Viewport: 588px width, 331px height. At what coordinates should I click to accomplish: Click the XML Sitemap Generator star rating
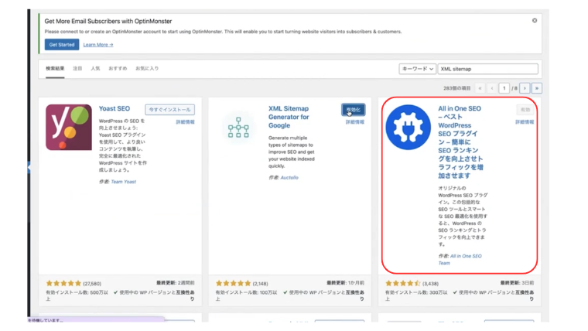pyautogui.click(x=233, y=283)
